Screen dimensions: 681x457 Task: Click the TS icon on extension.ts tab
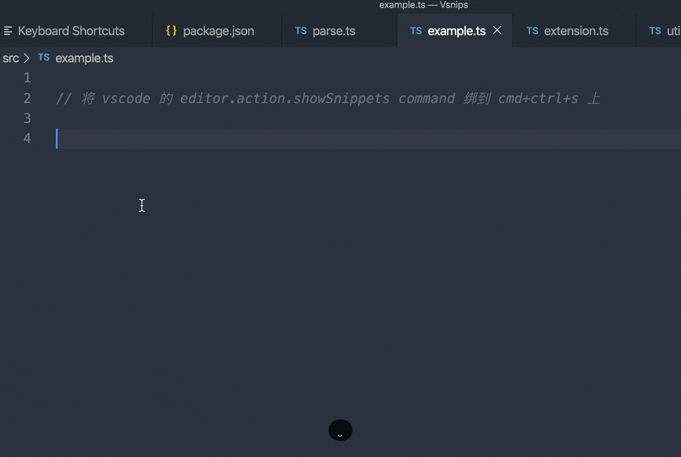(x=532, y=31)
